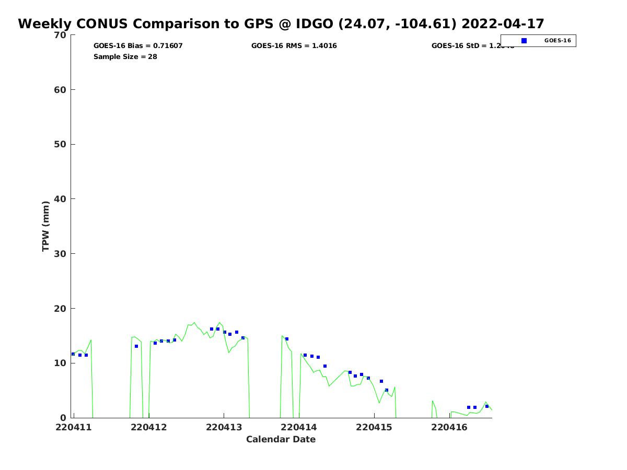Click the Calendar Date x-axis label

(281, 439)
